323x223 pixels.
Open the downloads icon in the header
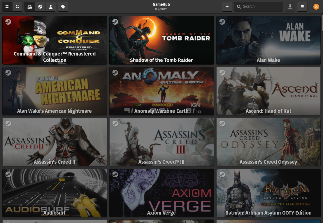tap(290, 6)
